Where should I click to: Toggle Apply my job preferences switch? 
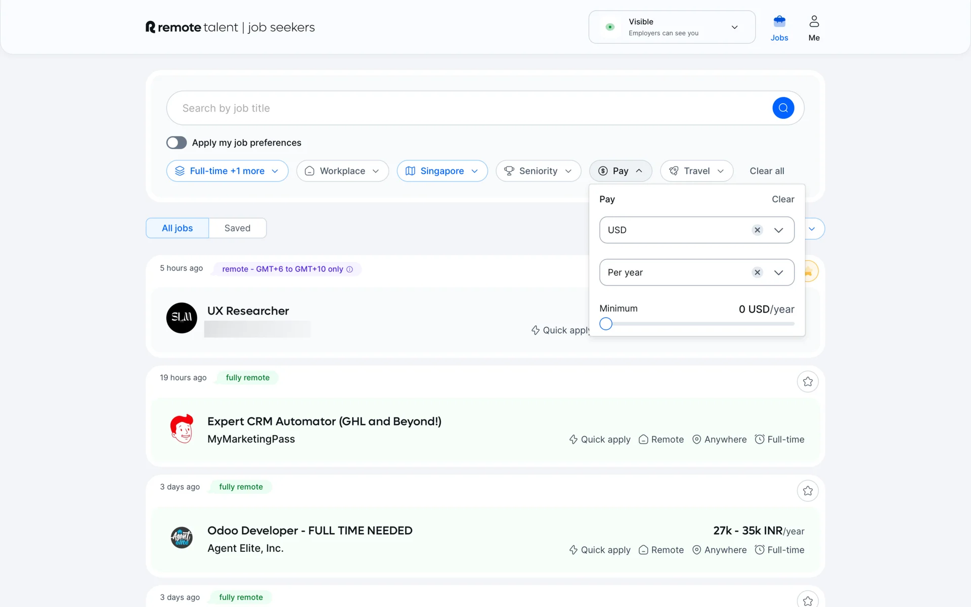click(176, 143)
